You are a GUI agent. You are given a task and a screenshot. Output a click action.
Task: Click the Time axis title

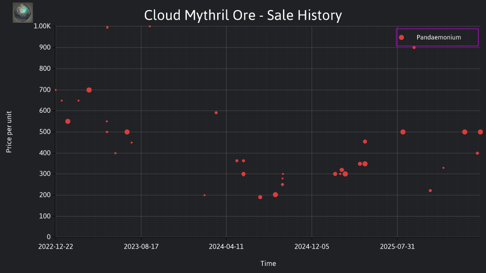(268, 263)
